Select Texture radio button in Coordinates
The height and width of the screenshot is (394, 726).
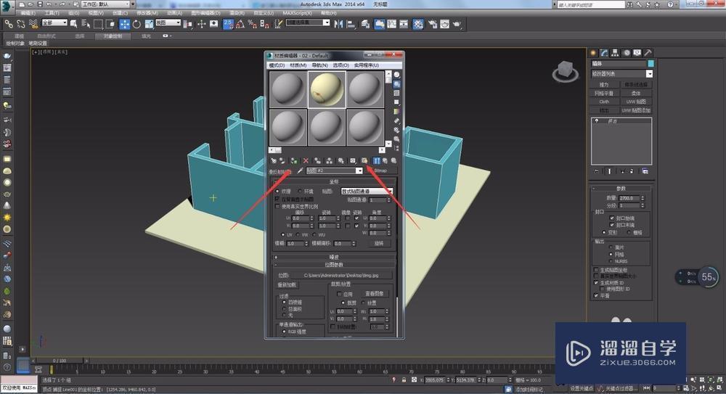[x=277, y=192]
